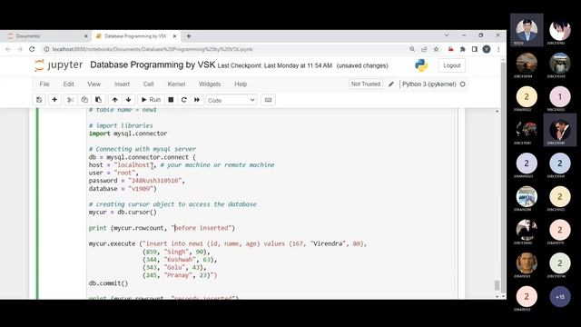Click the site information icon in address bar

click(46, 49)
